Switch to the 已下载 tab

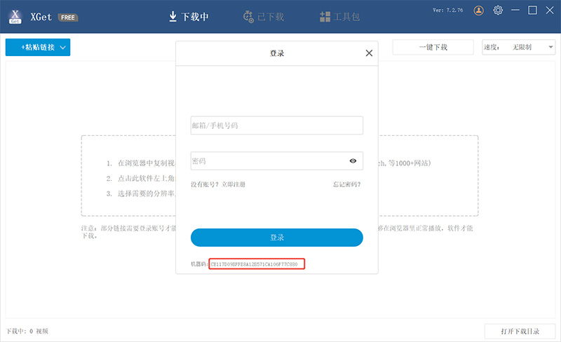(x=263, y=16)
